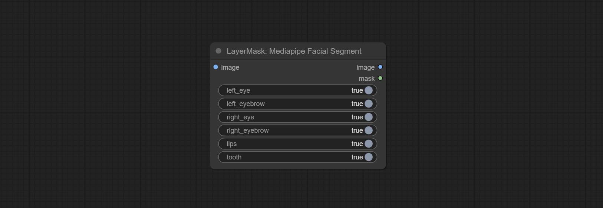Toggle the right_eye switch
Viewport: 603px width, 208px height.
click(298, 117)
